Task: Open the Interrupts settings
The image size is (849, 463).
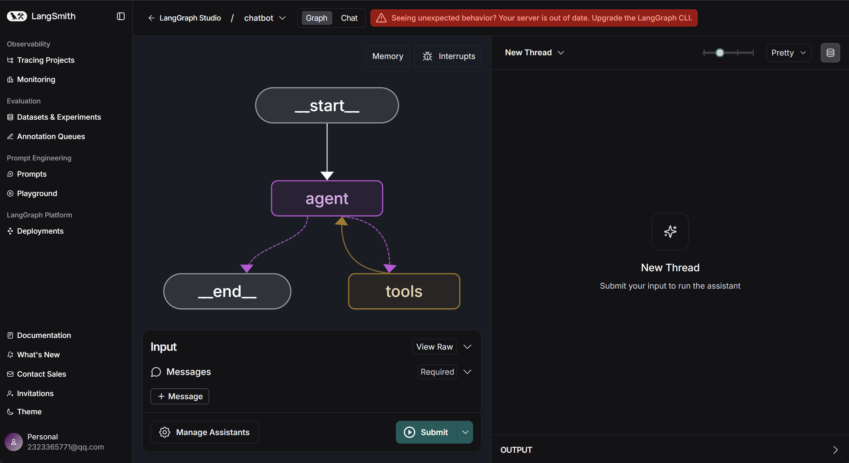Action: pos(448,56)
